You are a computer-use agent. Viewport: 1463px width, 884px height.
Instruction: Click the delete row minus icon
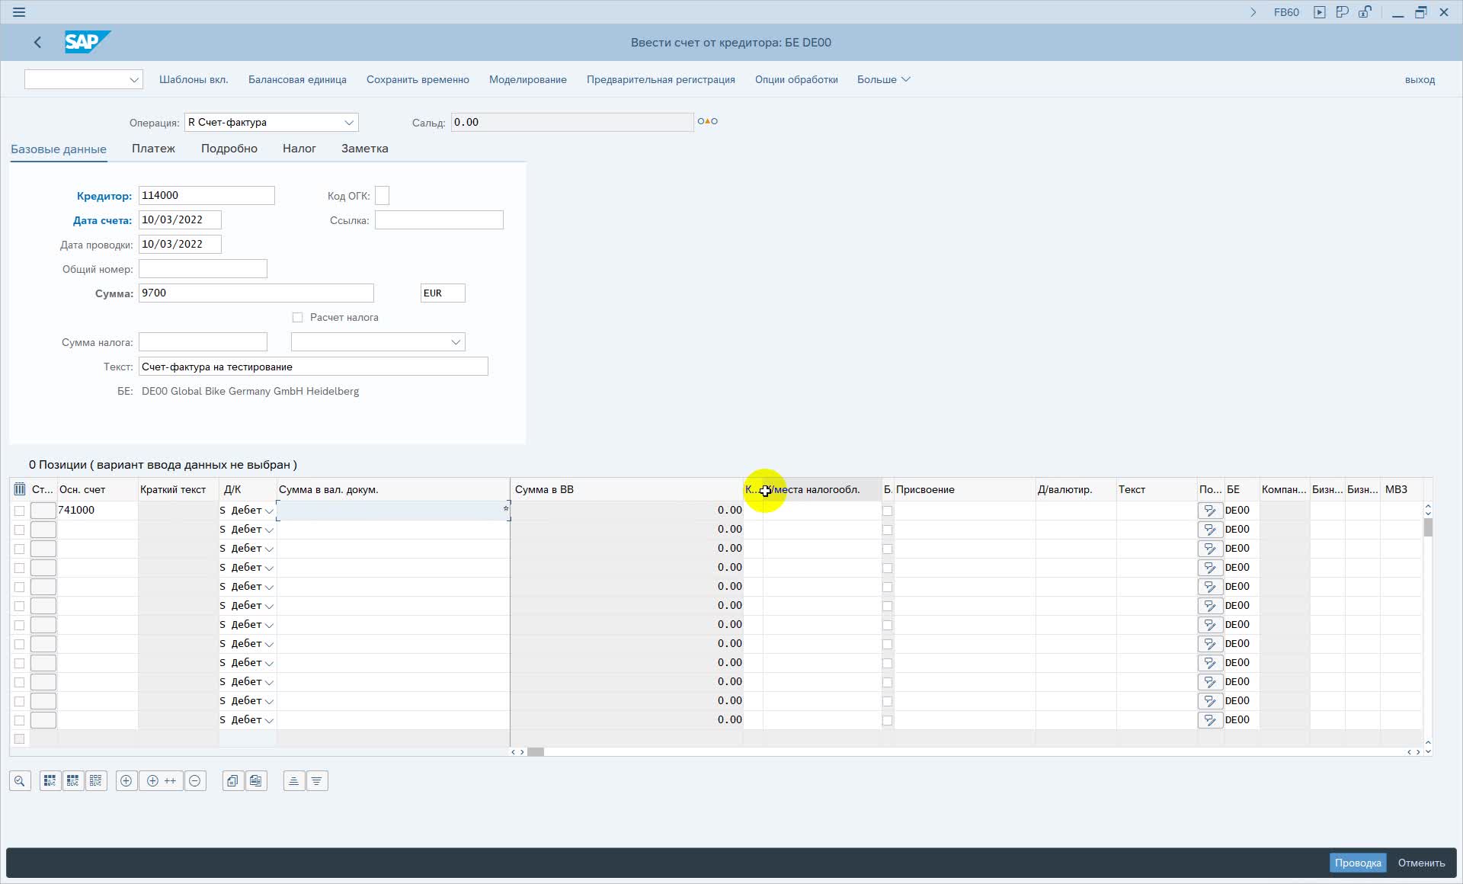[195, 781]
